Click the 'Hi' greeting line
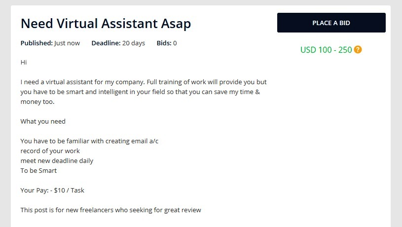Image resolution: width=402 pixels, height=227 pixels. click(24, 63)
